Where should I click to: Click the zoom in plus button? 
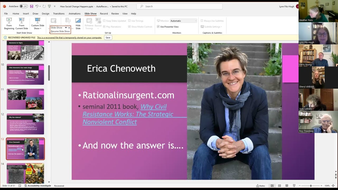321,186
